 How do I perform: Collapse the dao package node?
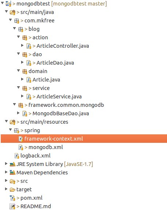(19, 54)
